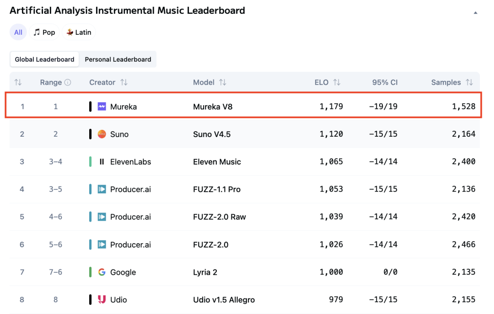Viewport: 494px width, 314px height.
Task: Click the Udio logo icon
Action: coord(102,299)
